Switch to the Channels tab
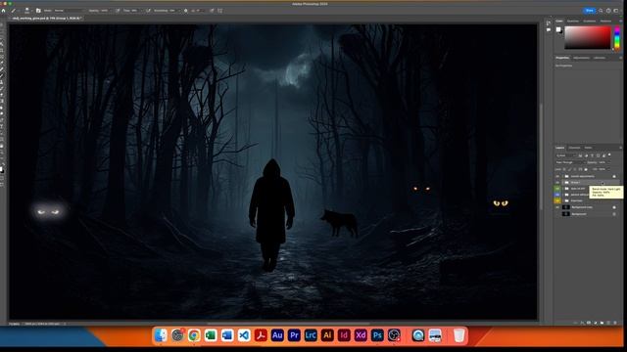The height and width of the screenshot is (352, 627). coord(574,148)
